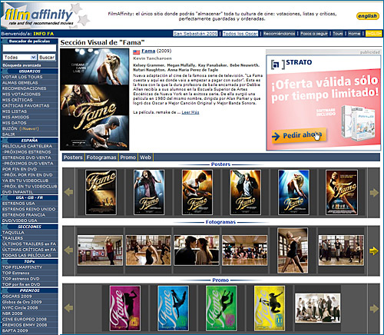
Task: Open the green Fame promo poster
Action: coord(221,308)
